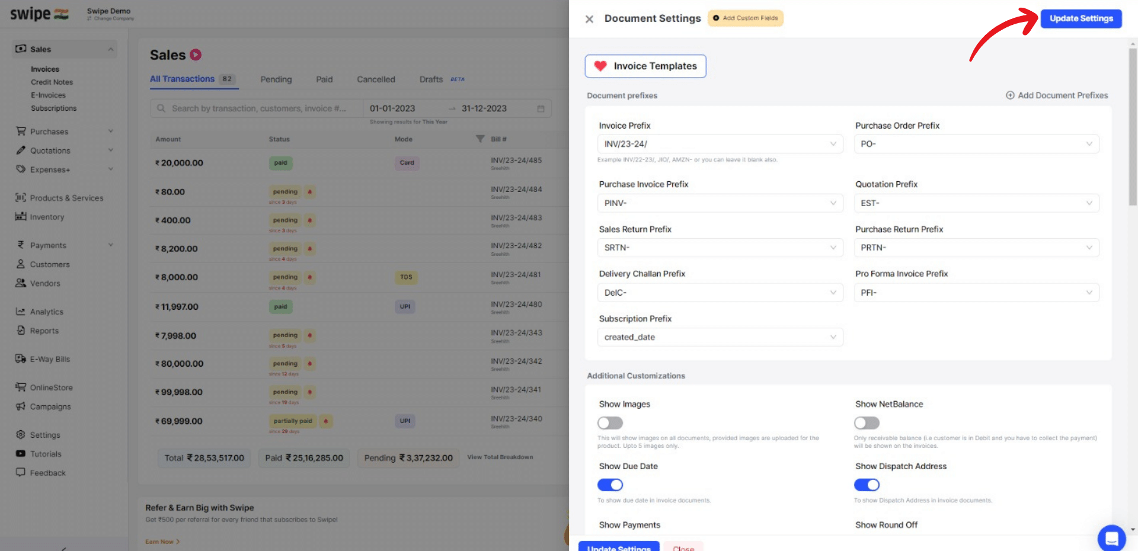Open the date range calendar icon

[541, 108]
